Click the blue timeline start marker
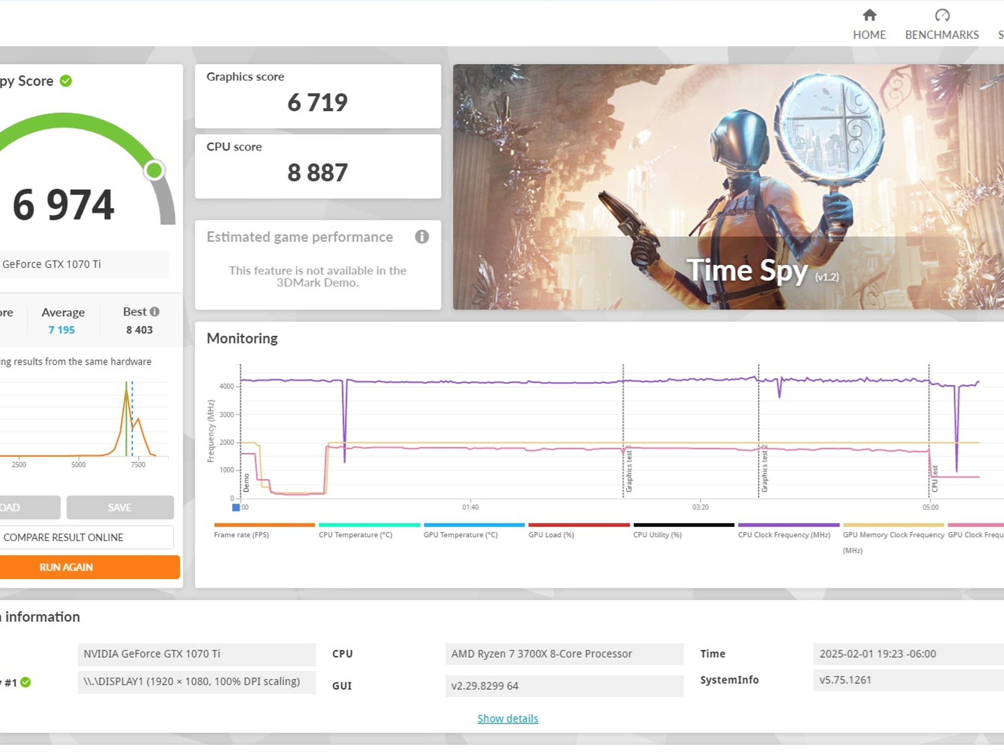 click(236, 507)
